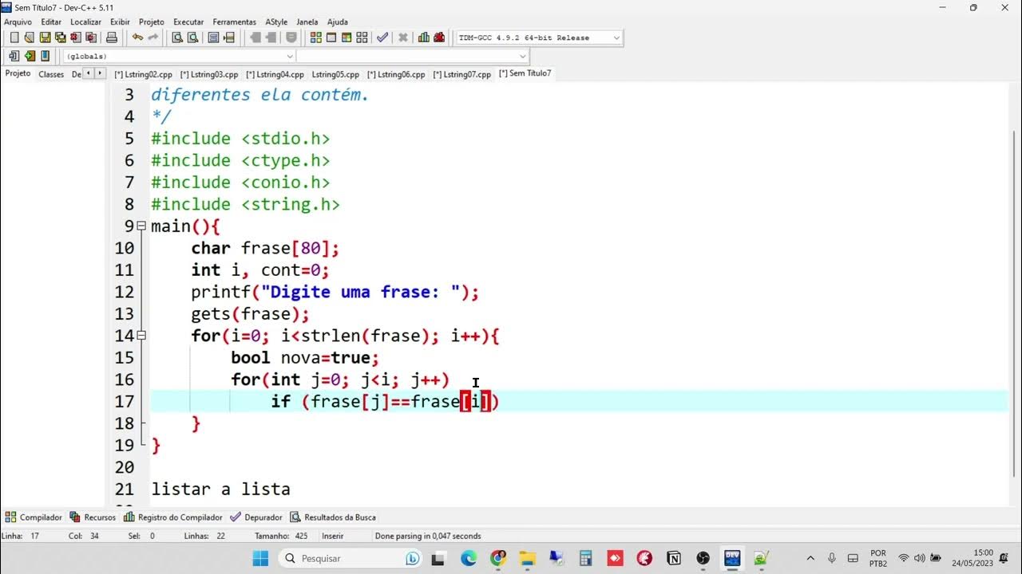Open the Editar menu
The width and height of the screenshot is (1022, 574).
51,22
